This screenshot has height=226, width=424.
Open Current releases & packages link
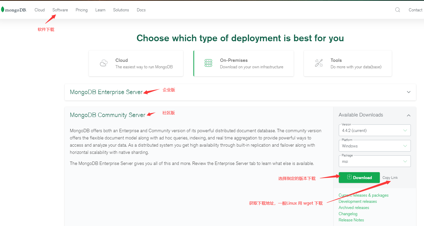coord(363,195)
